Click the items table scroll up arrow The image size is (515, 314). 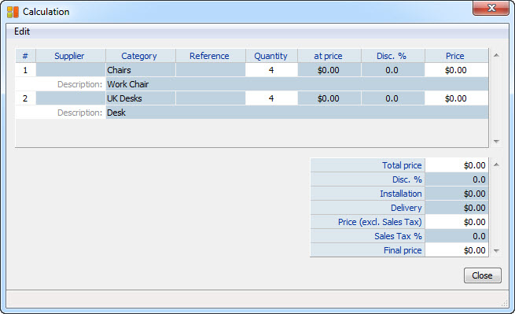click(496, 55)
